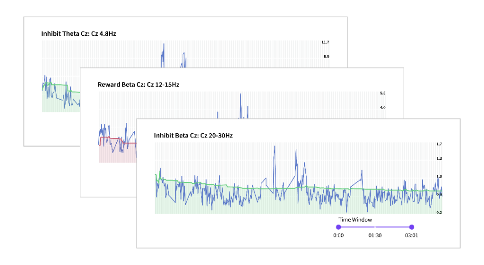Click the 11.7 axis value on Inhibit Theta

[x=325, y=42]
